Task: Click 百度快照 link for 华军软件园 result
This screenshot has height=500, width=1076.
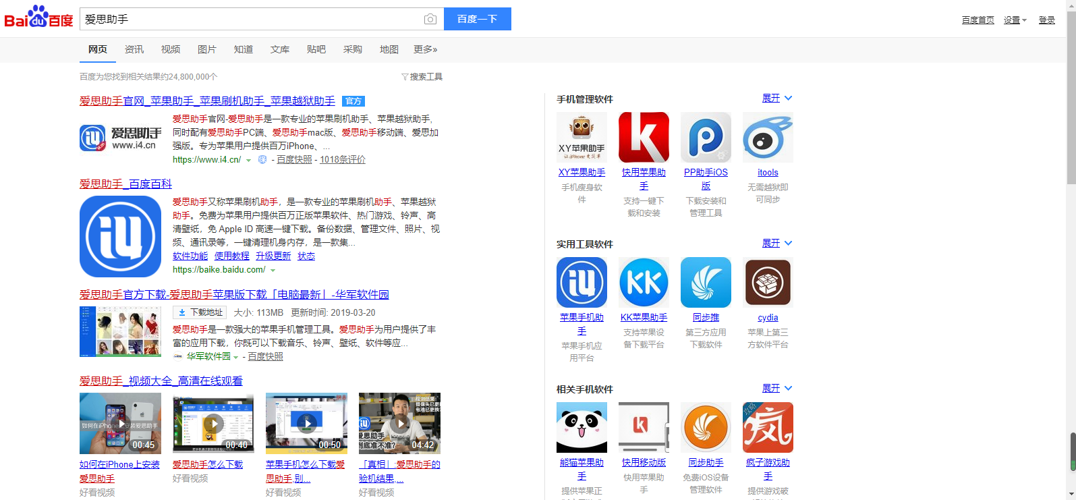Action: click(x=265, y=357)
